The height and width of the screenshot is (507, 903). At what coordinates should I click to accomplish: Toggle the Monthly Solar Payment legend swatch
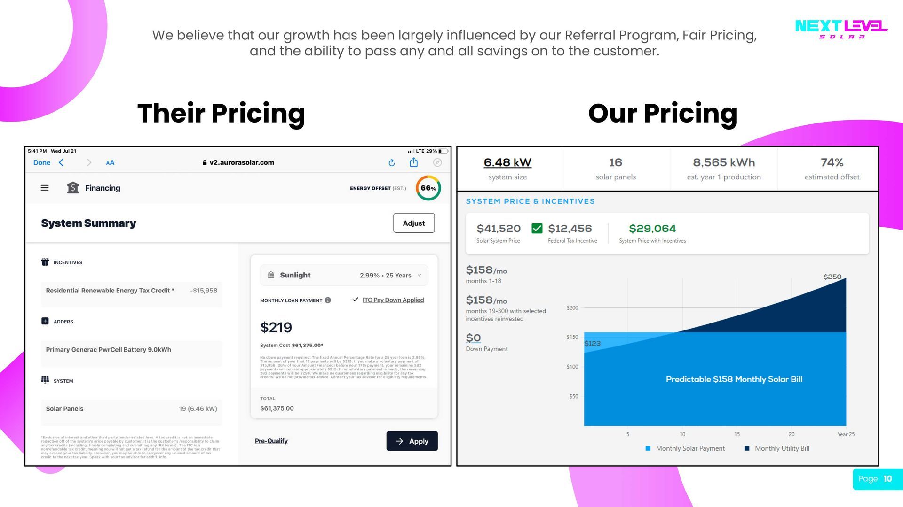(648, 448)
